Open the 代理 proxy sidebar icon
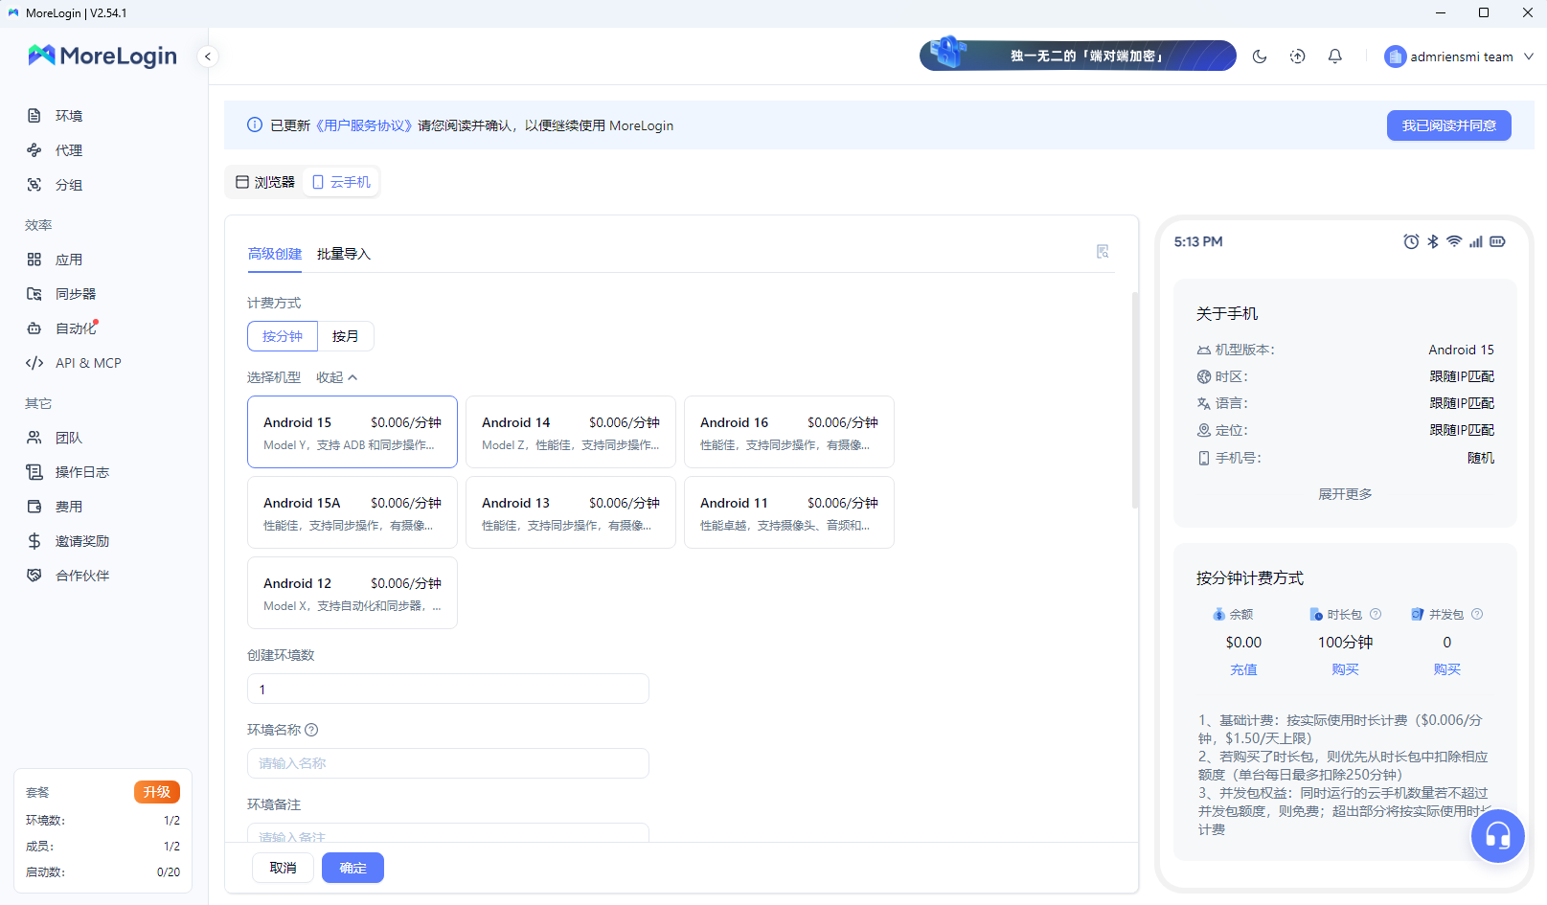This screenshot has width=1547, height=905. [34, 150]
